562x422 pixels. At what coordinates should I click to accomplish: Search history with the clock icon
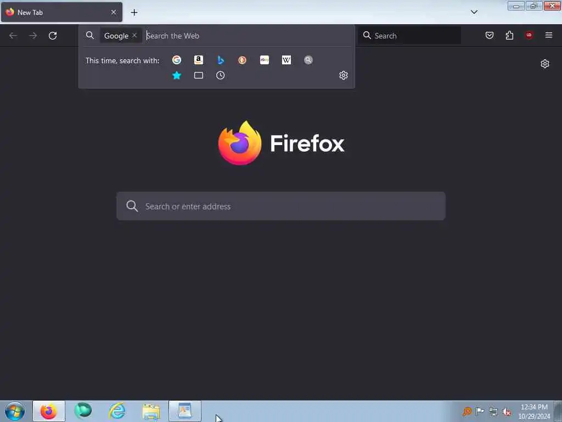pyautogui.click(x=221, y=75)
